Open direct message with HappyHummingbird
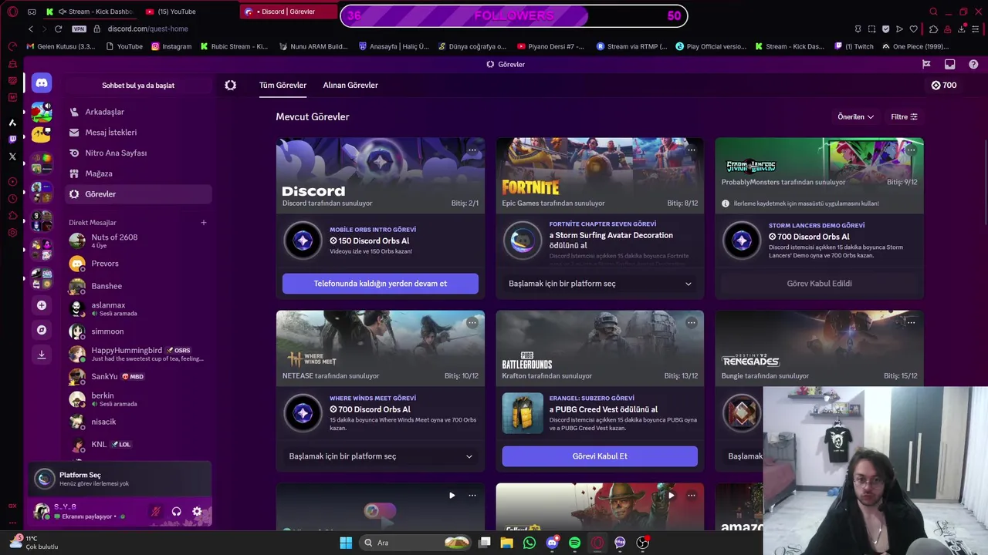Image resolution: width=988 pixels, height=555 pixels. point(138,354)
